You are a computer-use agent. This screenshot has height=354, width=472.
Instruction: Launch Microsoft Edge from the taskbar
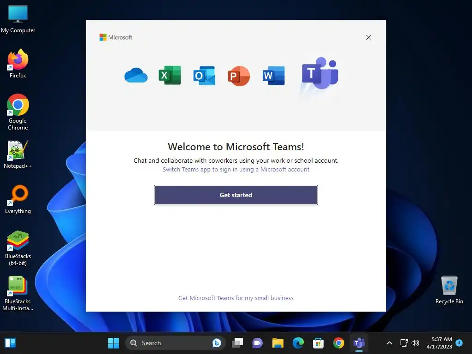(298, 343)
